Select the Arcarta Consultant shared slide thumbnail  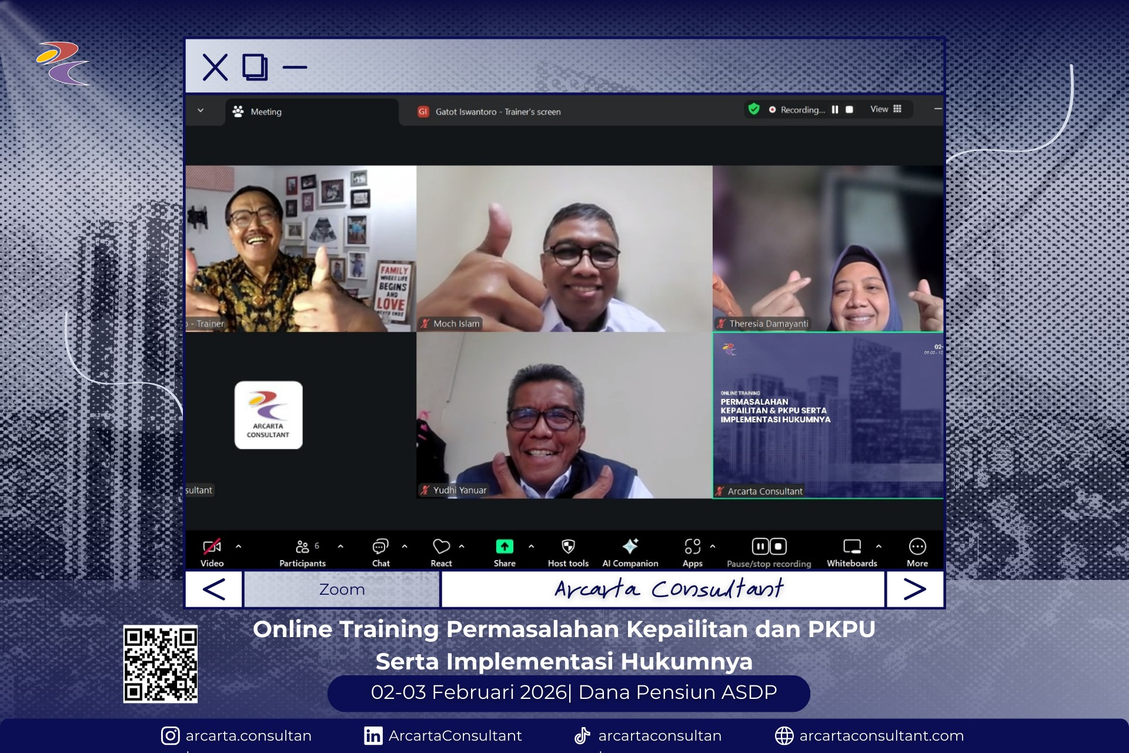[828, 415]
